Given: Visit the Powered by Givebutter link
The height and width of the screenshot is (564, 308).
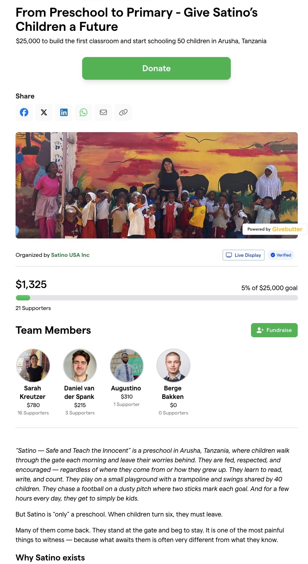Looking at the screenshot, I should [275, 229].
